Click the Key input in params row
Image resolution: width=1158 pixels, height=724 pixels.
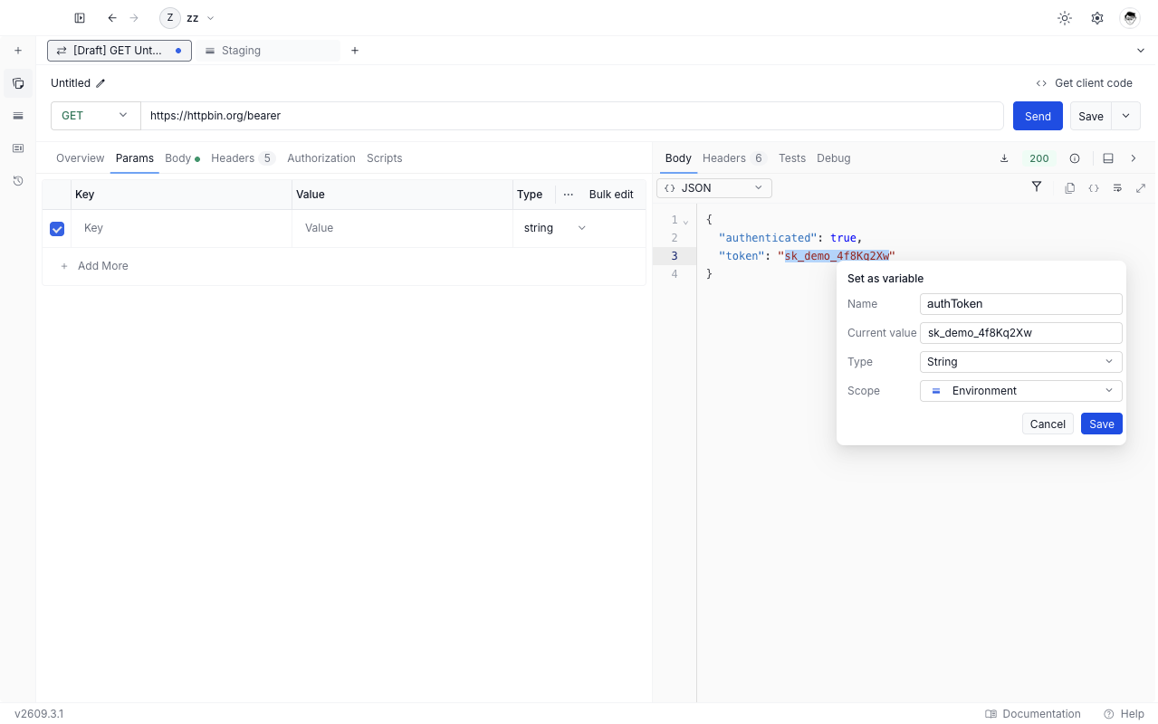tap(182, 228)
